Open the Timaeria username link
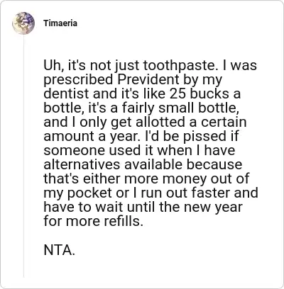The image size is (284, 289). click(x=60, y=23)
